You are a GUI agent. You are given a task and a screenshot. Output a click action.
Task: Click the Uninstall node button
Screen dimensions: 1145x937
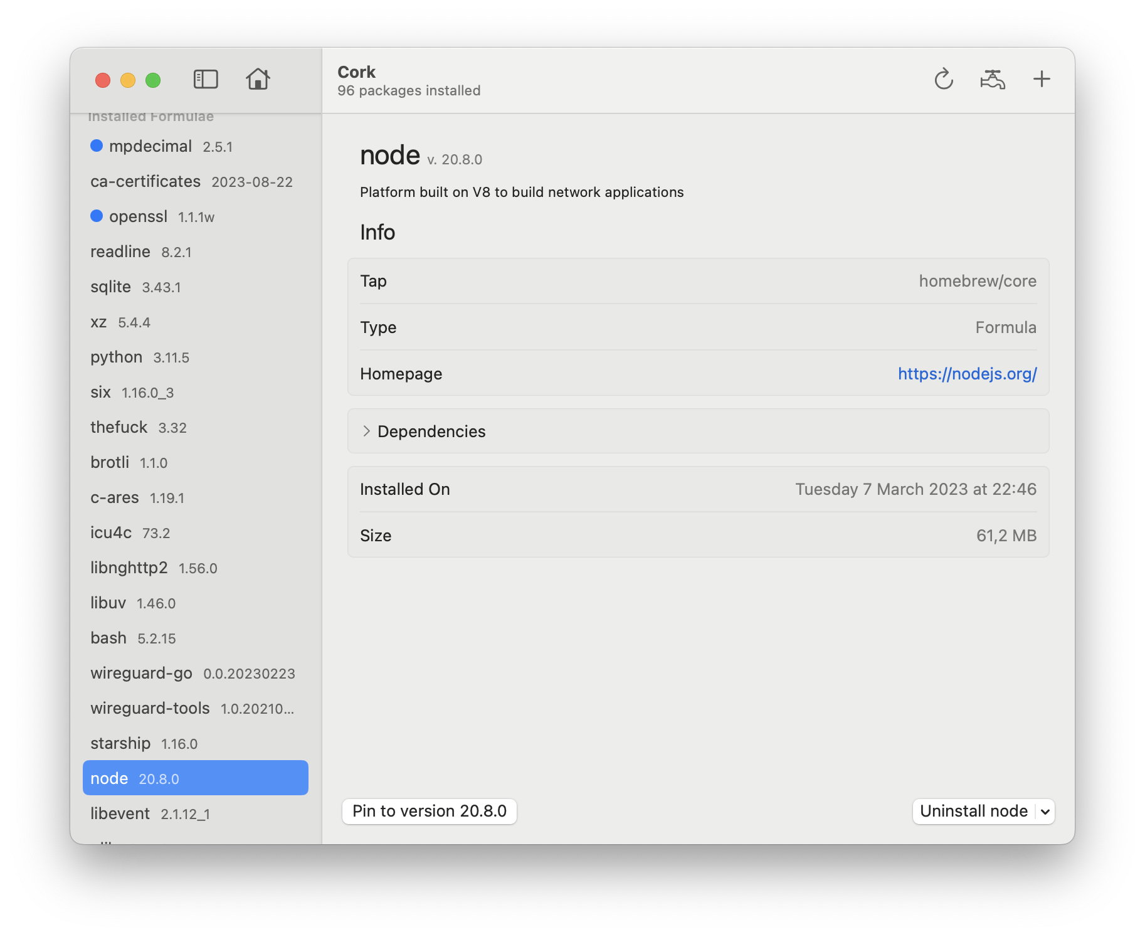[x=974, y=811]
